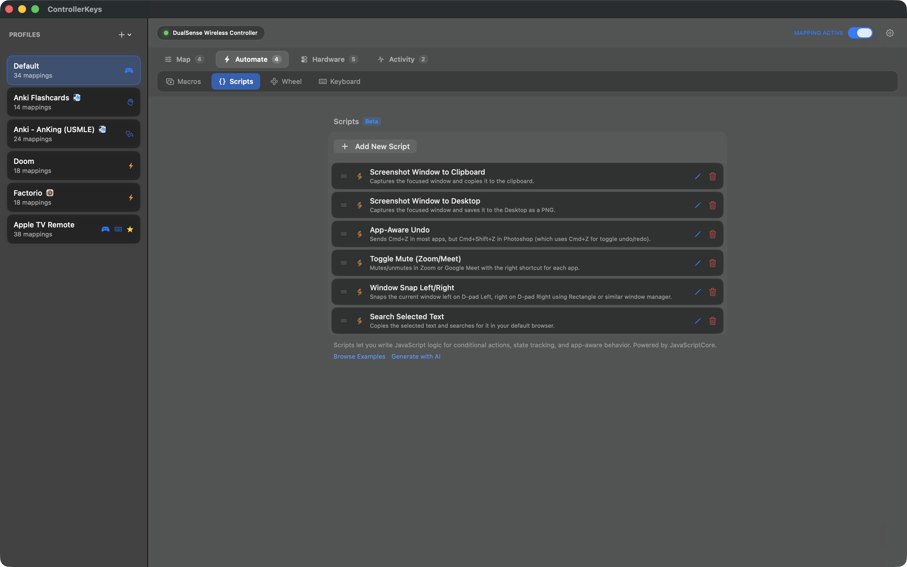Select the Doom profile

pos(73,166)
